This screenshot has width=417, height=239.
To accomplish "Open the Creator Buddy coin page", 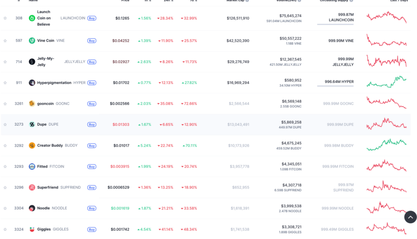I will coord(50,145).
